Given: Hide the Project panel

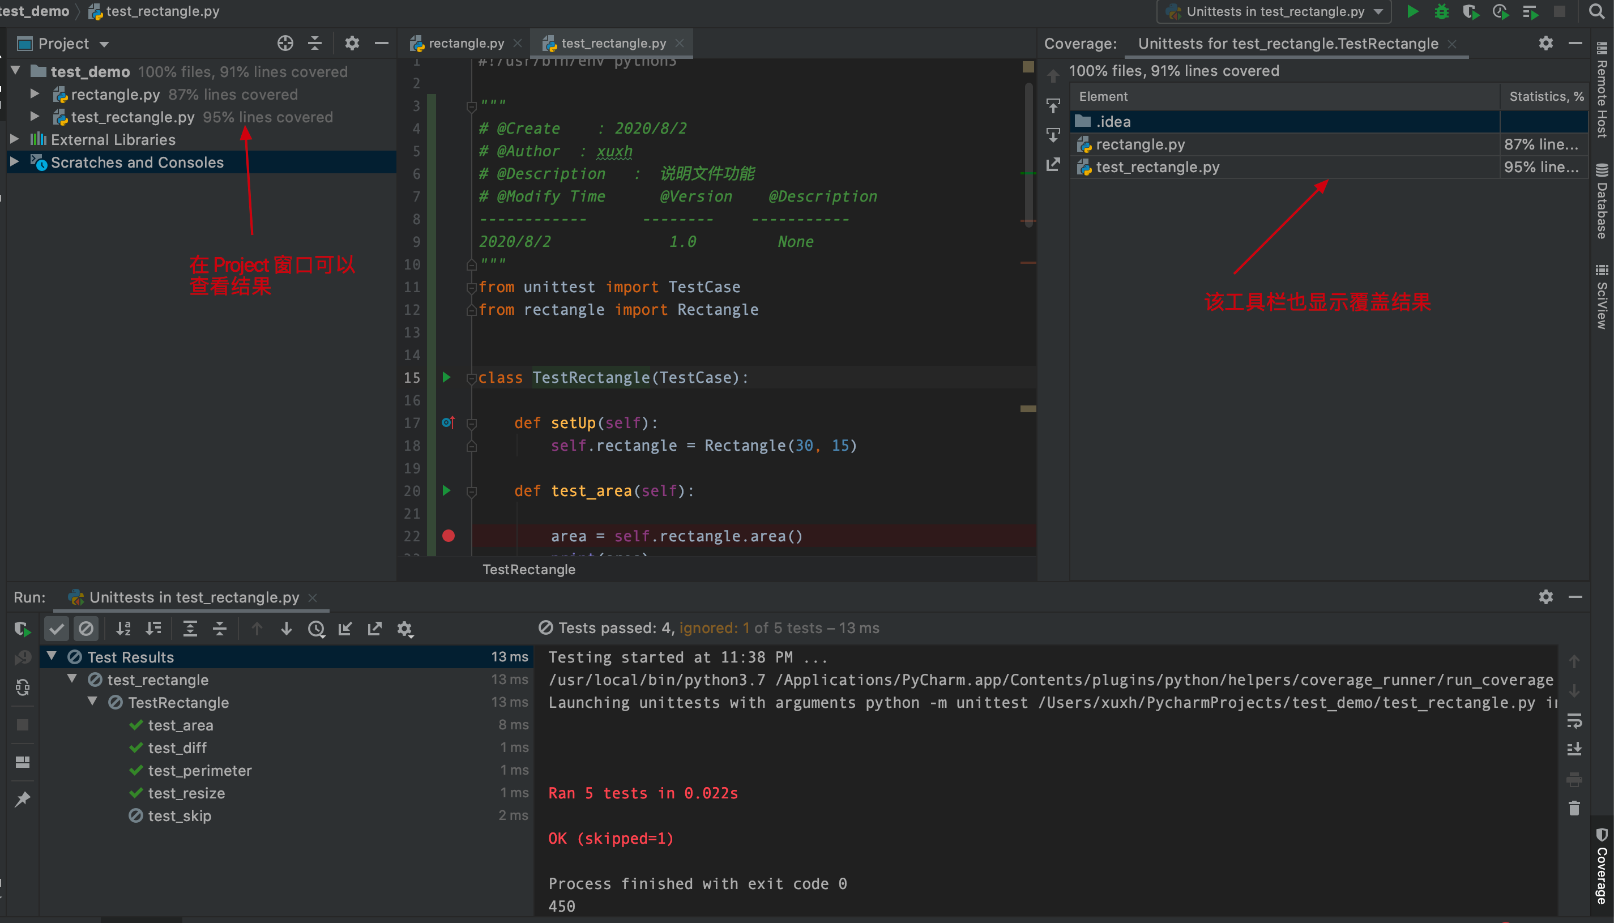Looking at the screenshot, I should 381,43.
